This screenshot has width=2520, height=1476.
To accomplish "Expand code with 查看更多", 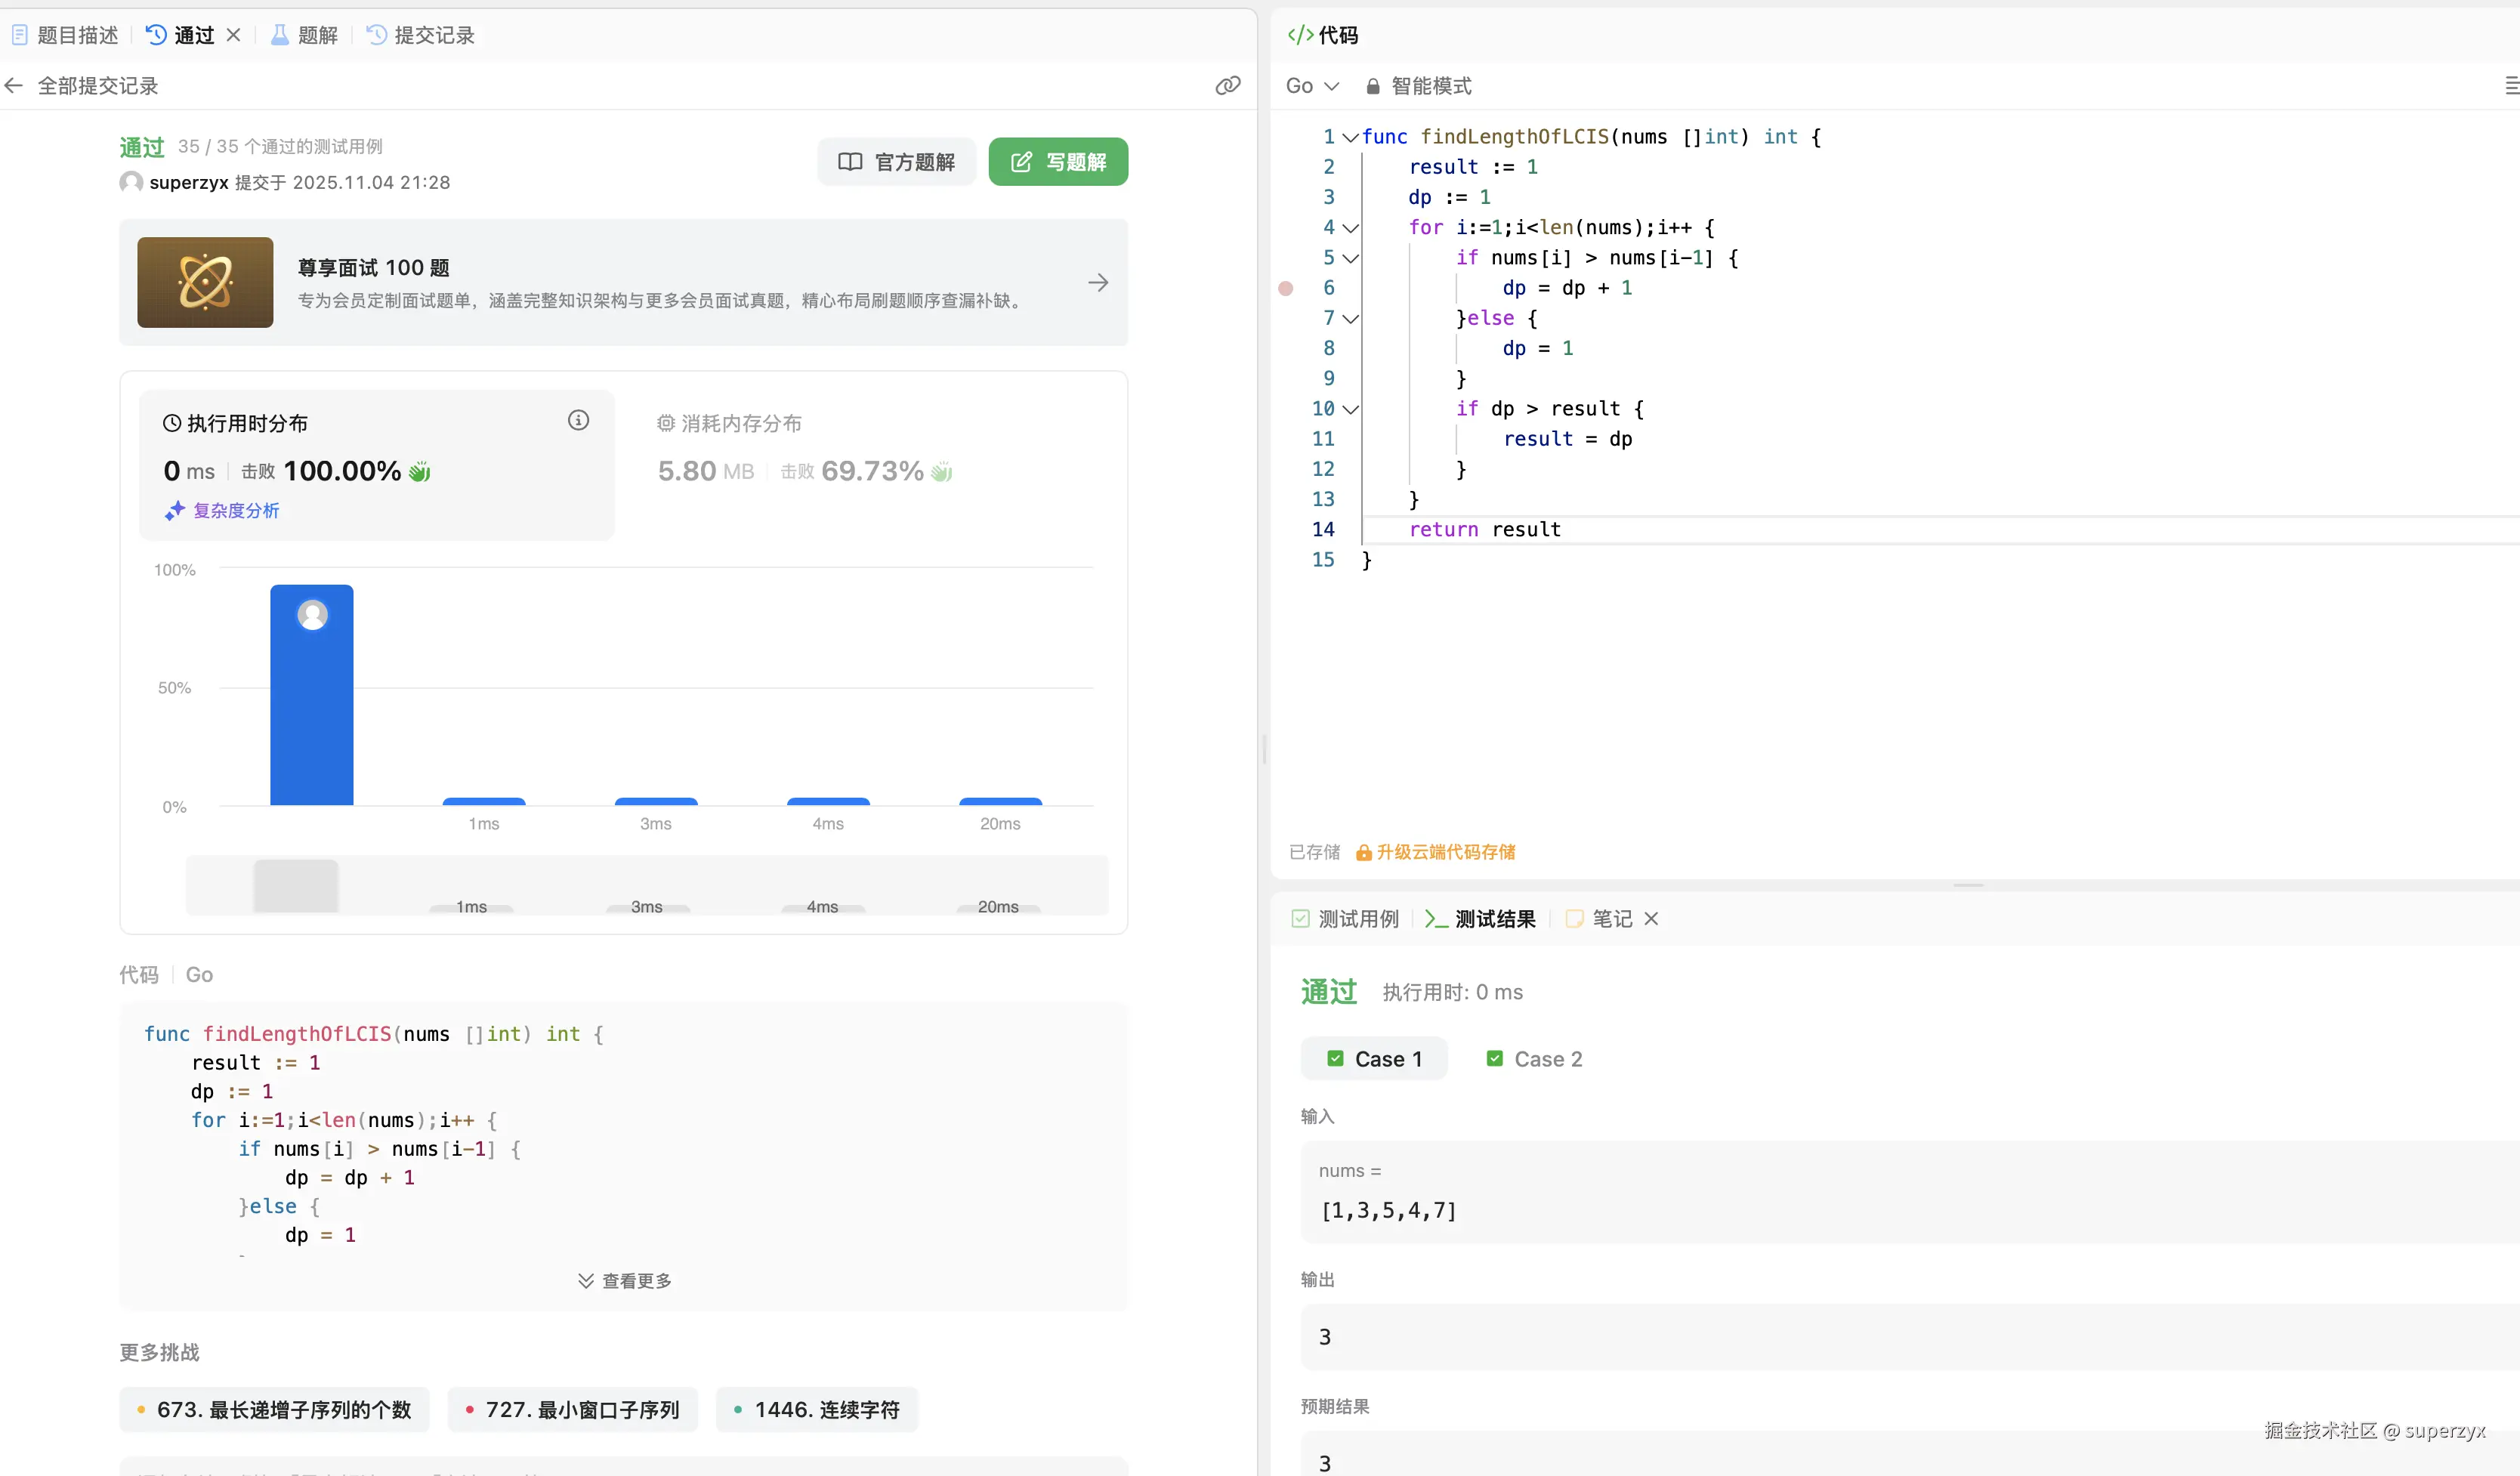I will click(x=624, y=1281).
